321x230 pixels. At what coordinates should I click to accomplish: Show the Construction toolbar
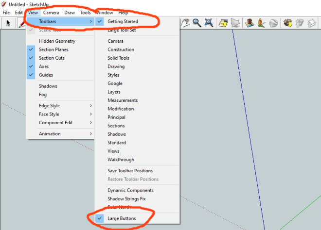(137, 49)
